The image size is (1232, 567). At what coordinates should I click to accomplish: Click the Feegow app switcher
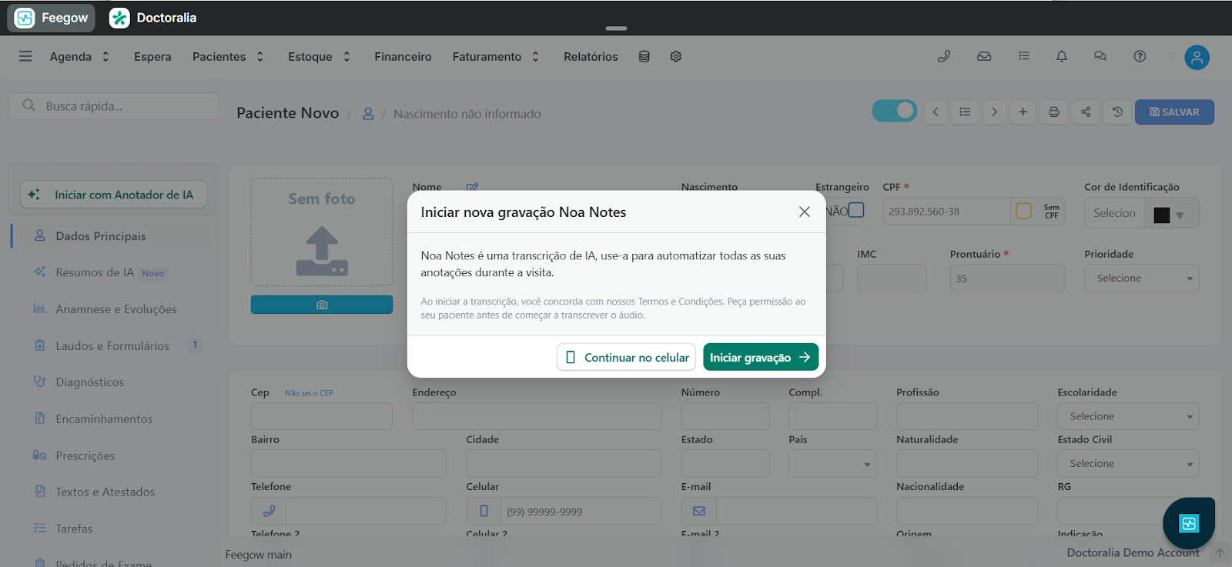tap(52, 18)
